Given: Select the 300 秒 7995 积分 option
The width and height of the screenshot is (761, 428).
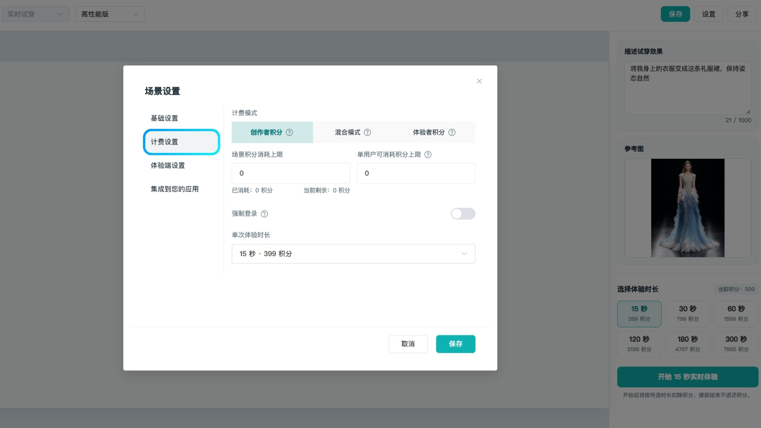Looking at the screenshot, I should pos(736,344).
